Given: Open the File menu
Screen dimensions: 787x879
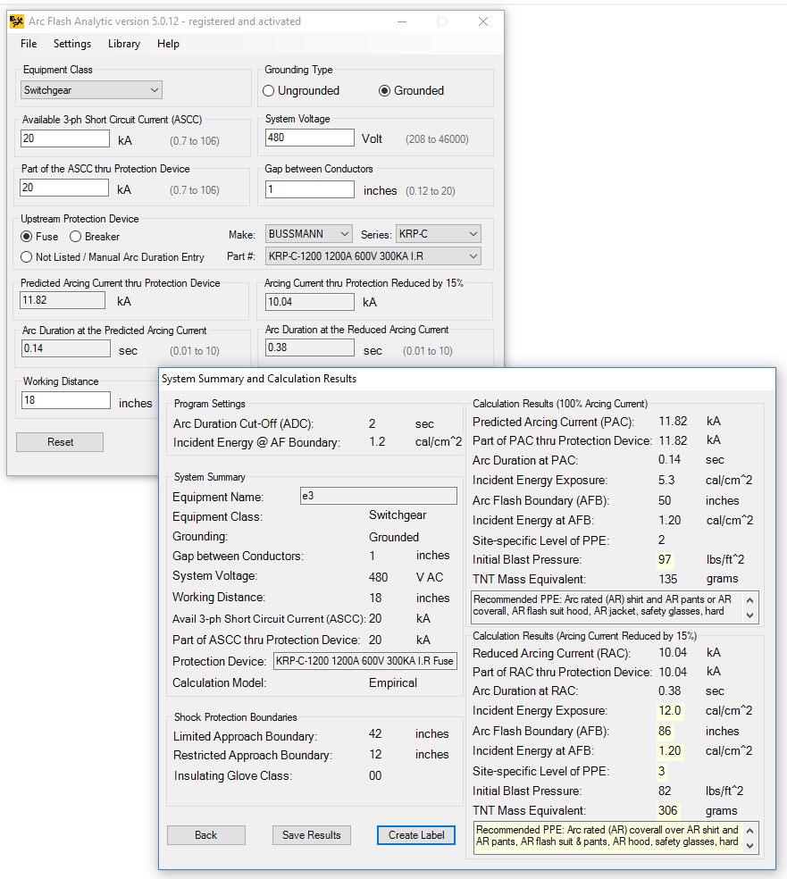Looking at the screenshot, I should point(29,44).
